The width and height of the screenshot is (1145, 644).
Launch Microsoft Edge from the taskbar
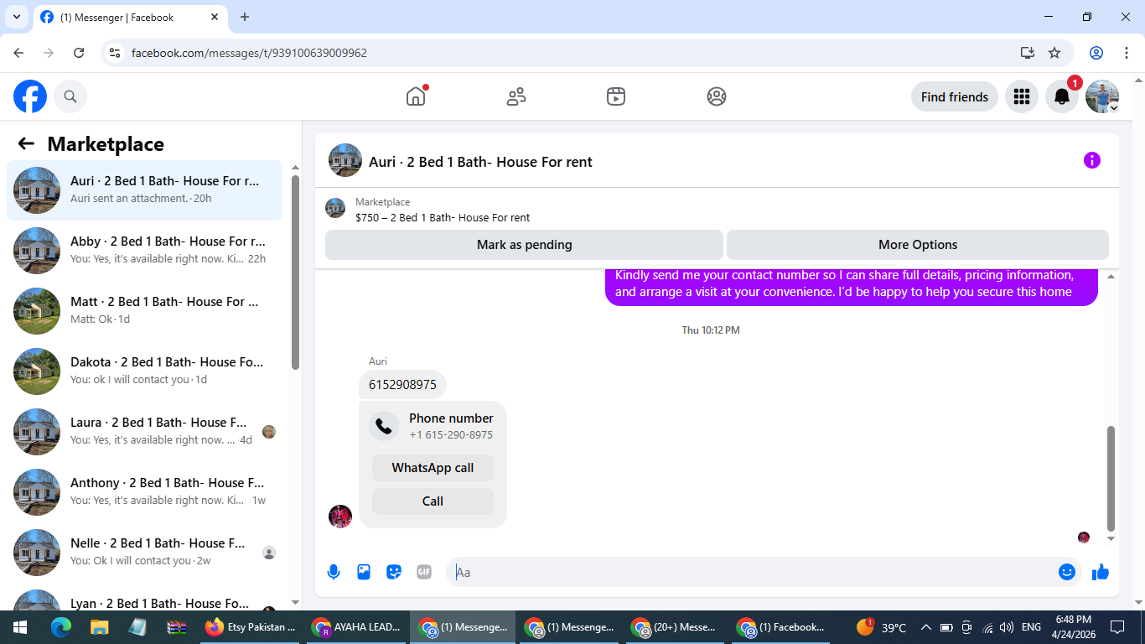click(x=60, y=627)
